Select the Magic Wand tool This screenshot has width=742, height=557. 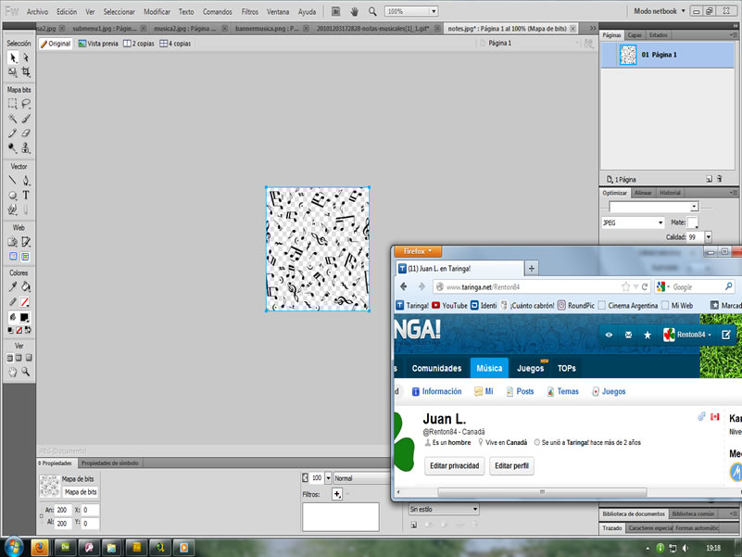pos(12,119)
